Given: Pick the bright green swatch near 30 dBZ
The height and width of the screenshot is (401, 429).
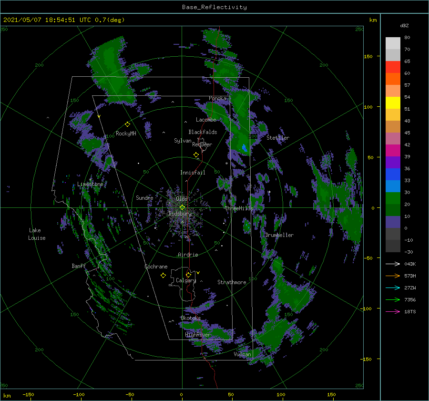Looking at the screenshot, I should pyautogui.click(x=393, y=198).
